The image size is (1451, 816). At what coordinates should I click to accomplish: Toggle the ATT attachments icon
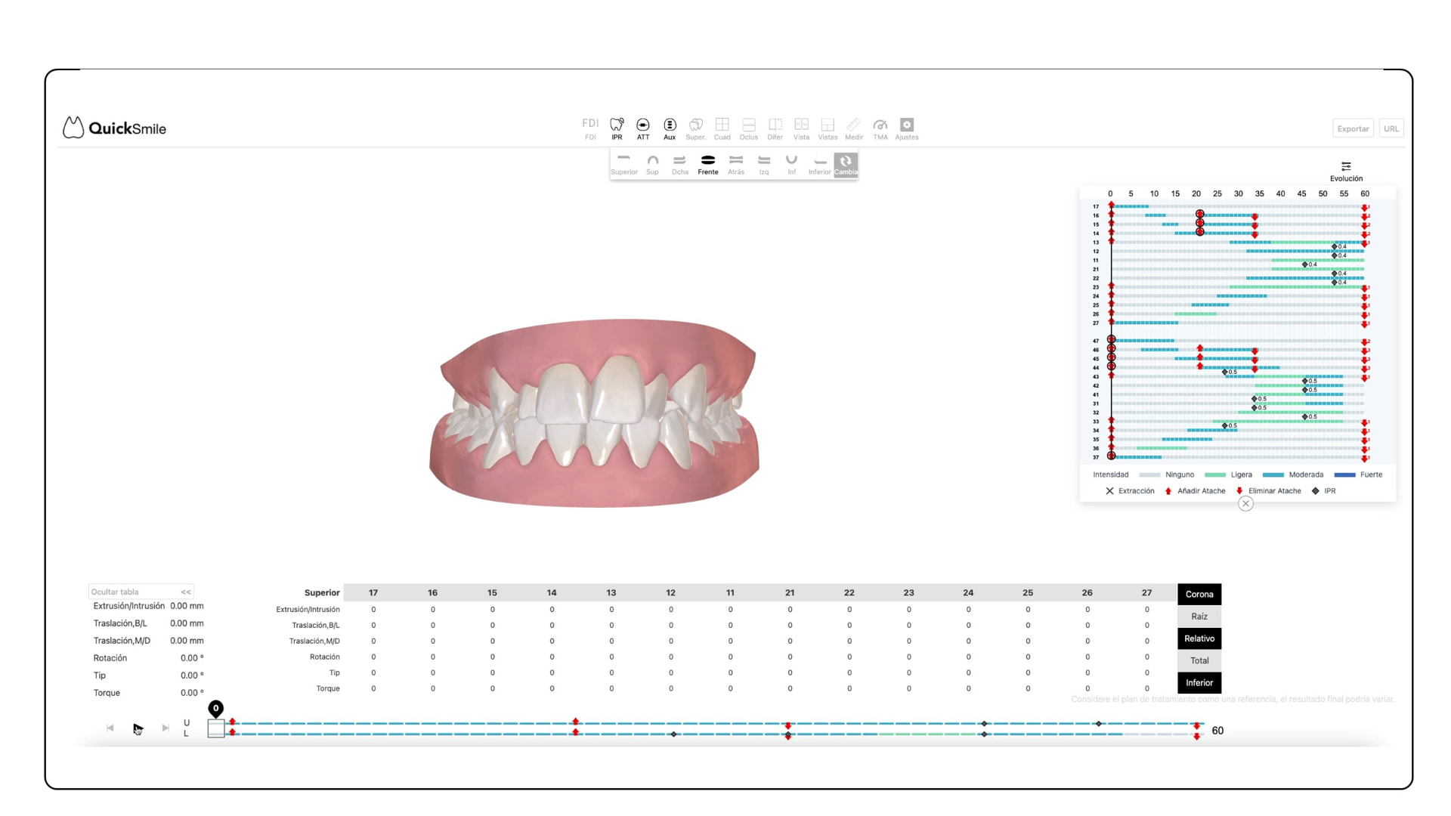(643, 128)
